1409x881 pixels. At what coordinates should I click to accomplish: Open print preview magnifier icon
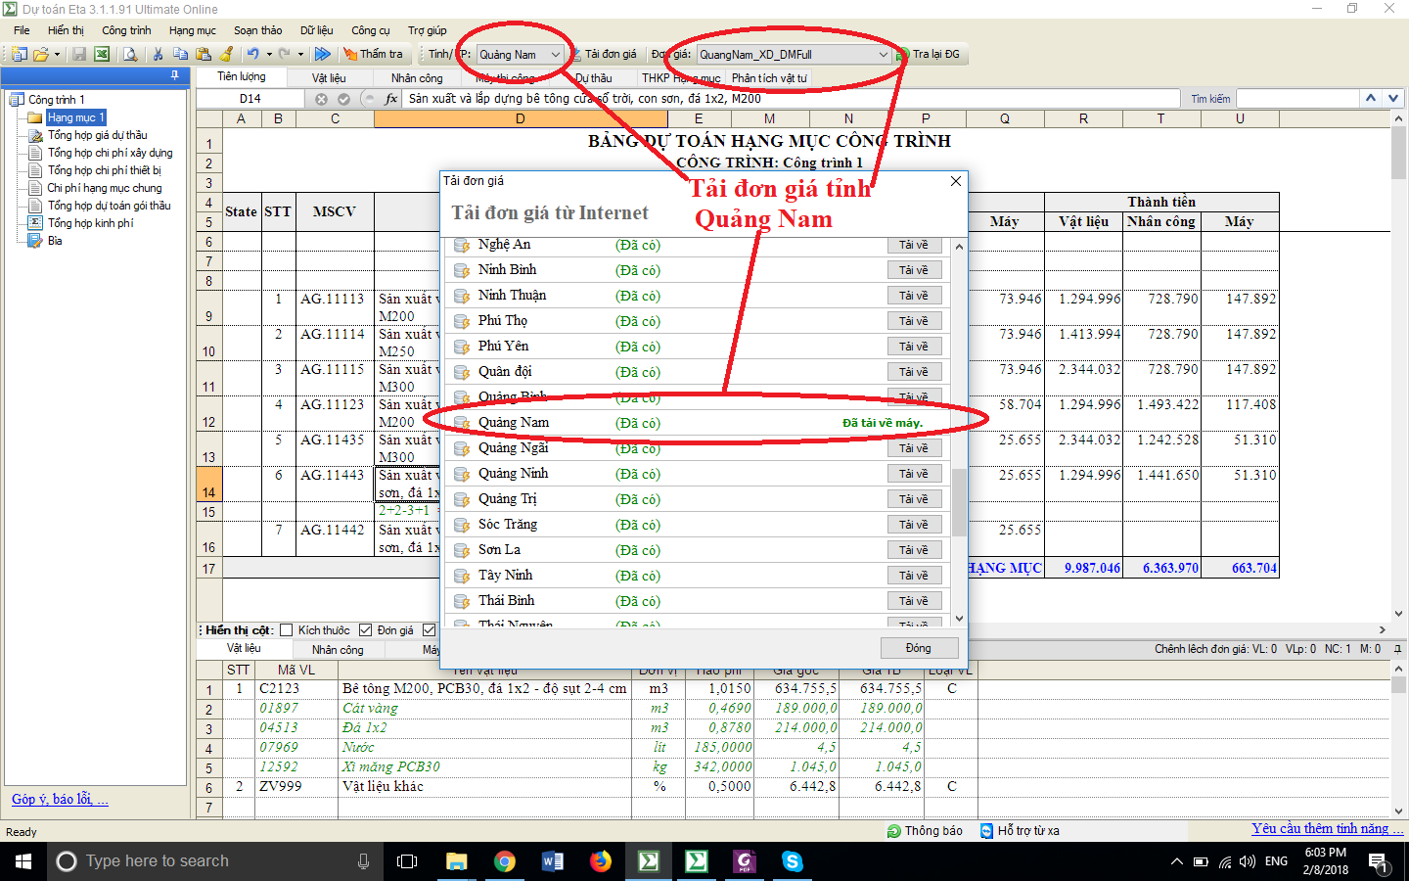coord(130,55)
